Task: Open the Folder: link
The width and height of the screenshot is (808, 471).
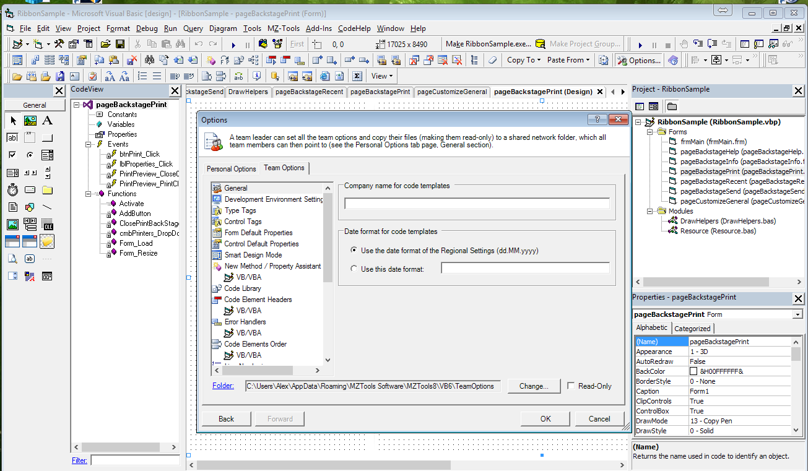Action: click(x=223, y=386)
